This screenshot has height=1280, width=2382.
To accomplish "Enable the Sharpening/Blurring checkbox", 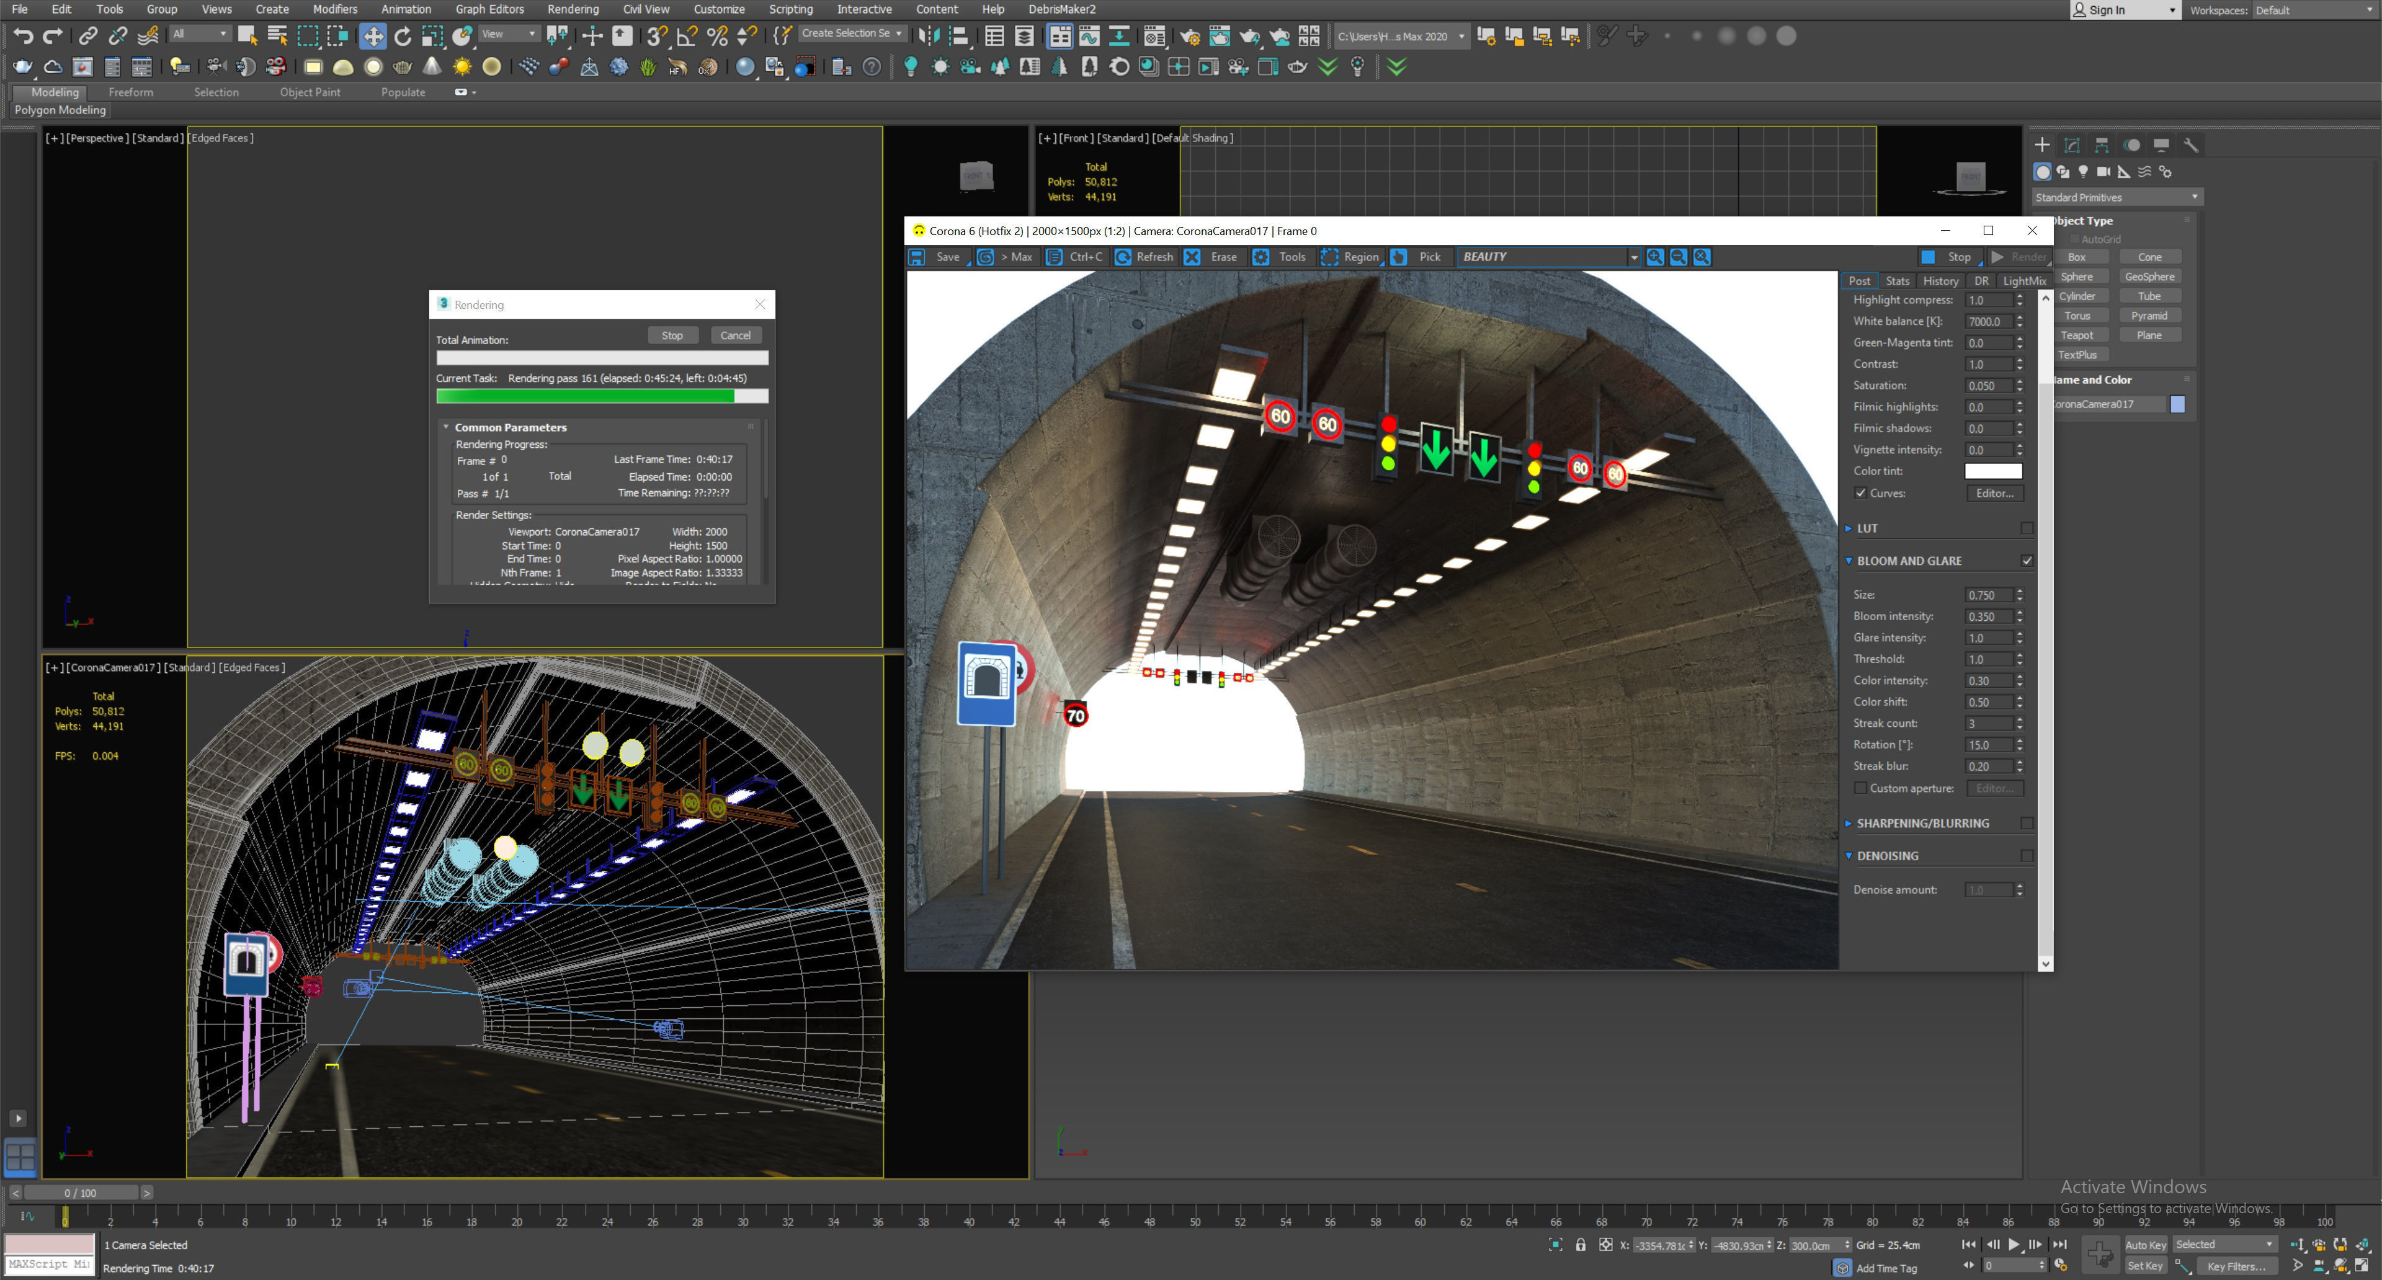I will tap(2027, 824).
